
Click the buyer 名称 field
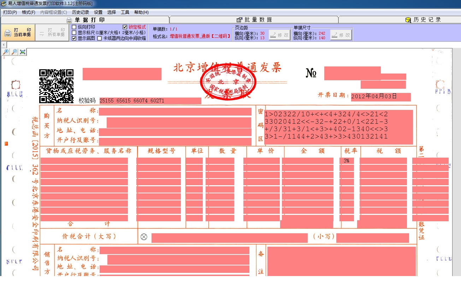(x=175, y=112)
